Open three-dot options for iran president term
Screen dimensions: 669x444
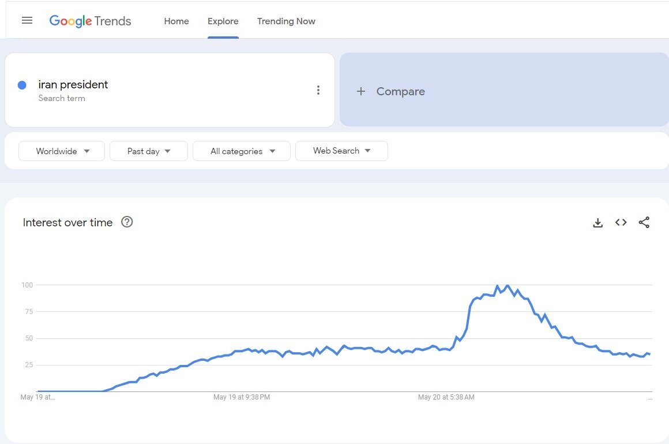[x=318, y=90]
